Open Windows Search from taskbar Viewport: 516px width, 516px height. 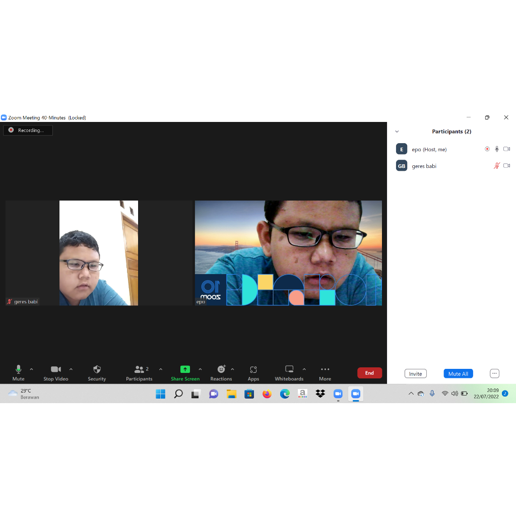(178, 394)
